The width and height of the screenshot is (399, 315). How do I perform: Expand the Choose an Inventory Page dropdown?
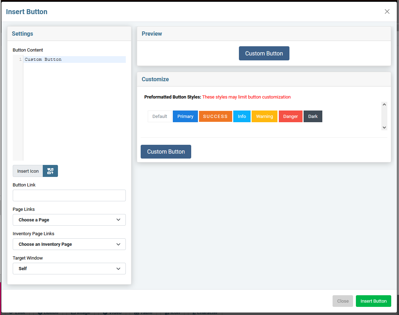(69, 244)
